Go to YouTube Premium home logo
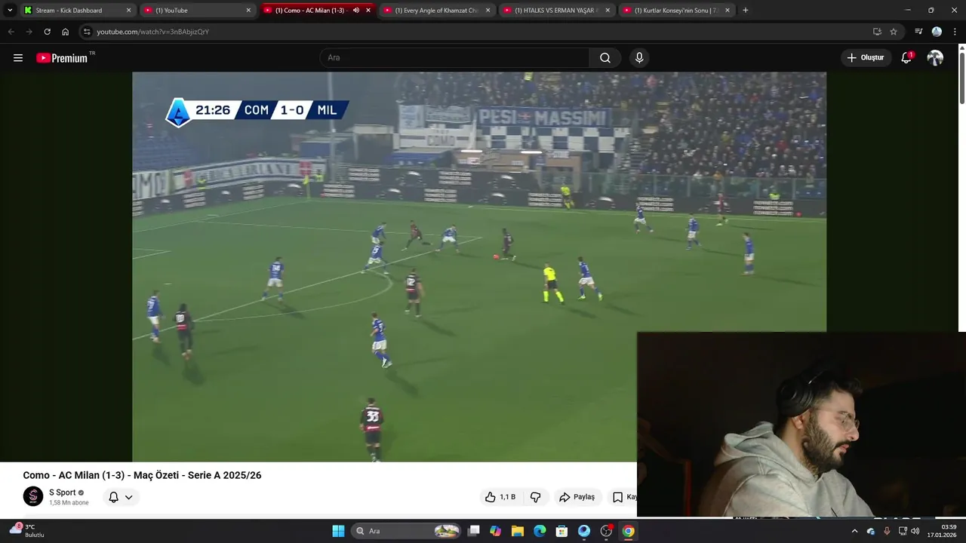The height and width of the screenshot is (543, 966). coord(62,58)
